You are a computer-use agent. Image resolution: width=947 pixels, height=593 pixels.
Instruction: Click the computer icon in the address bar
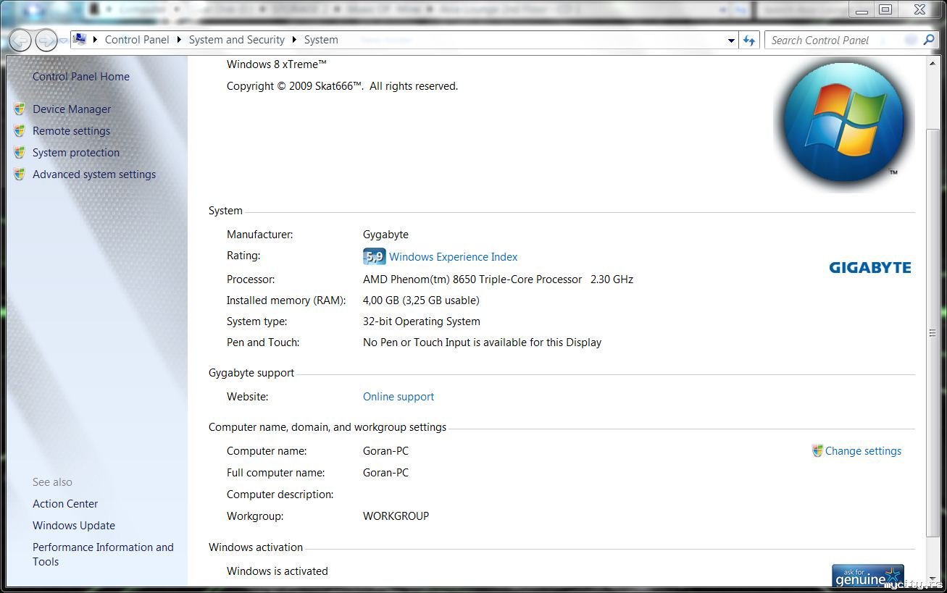coord(80,39)
